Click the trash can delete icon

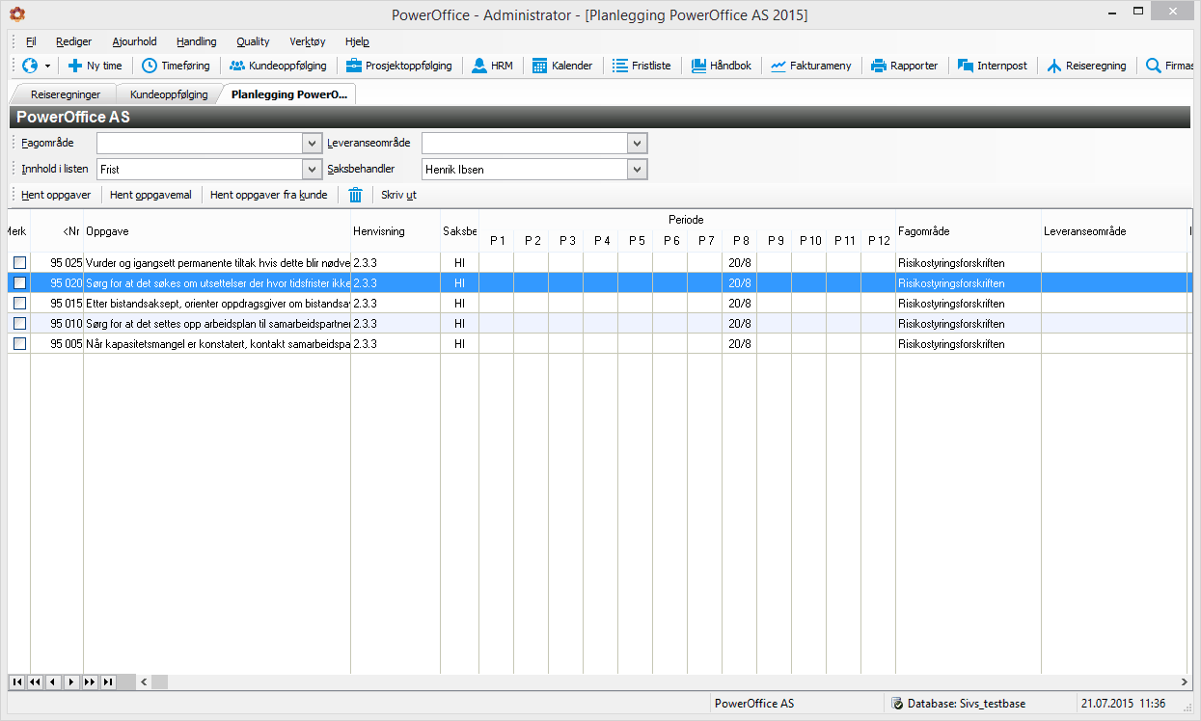(355, 195)
